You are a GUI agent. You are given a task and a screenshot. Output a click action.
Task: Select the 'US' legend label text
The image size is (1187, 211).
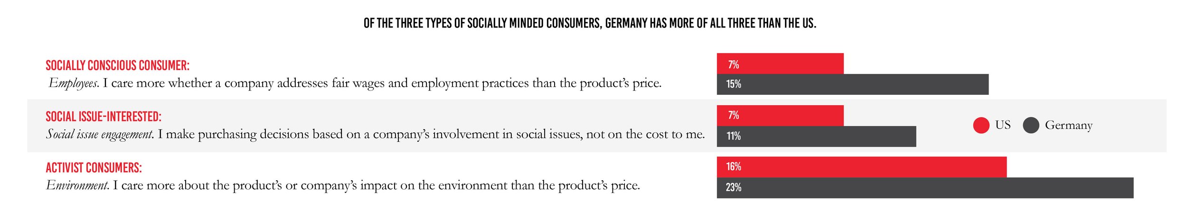[x=1003, y=125]
